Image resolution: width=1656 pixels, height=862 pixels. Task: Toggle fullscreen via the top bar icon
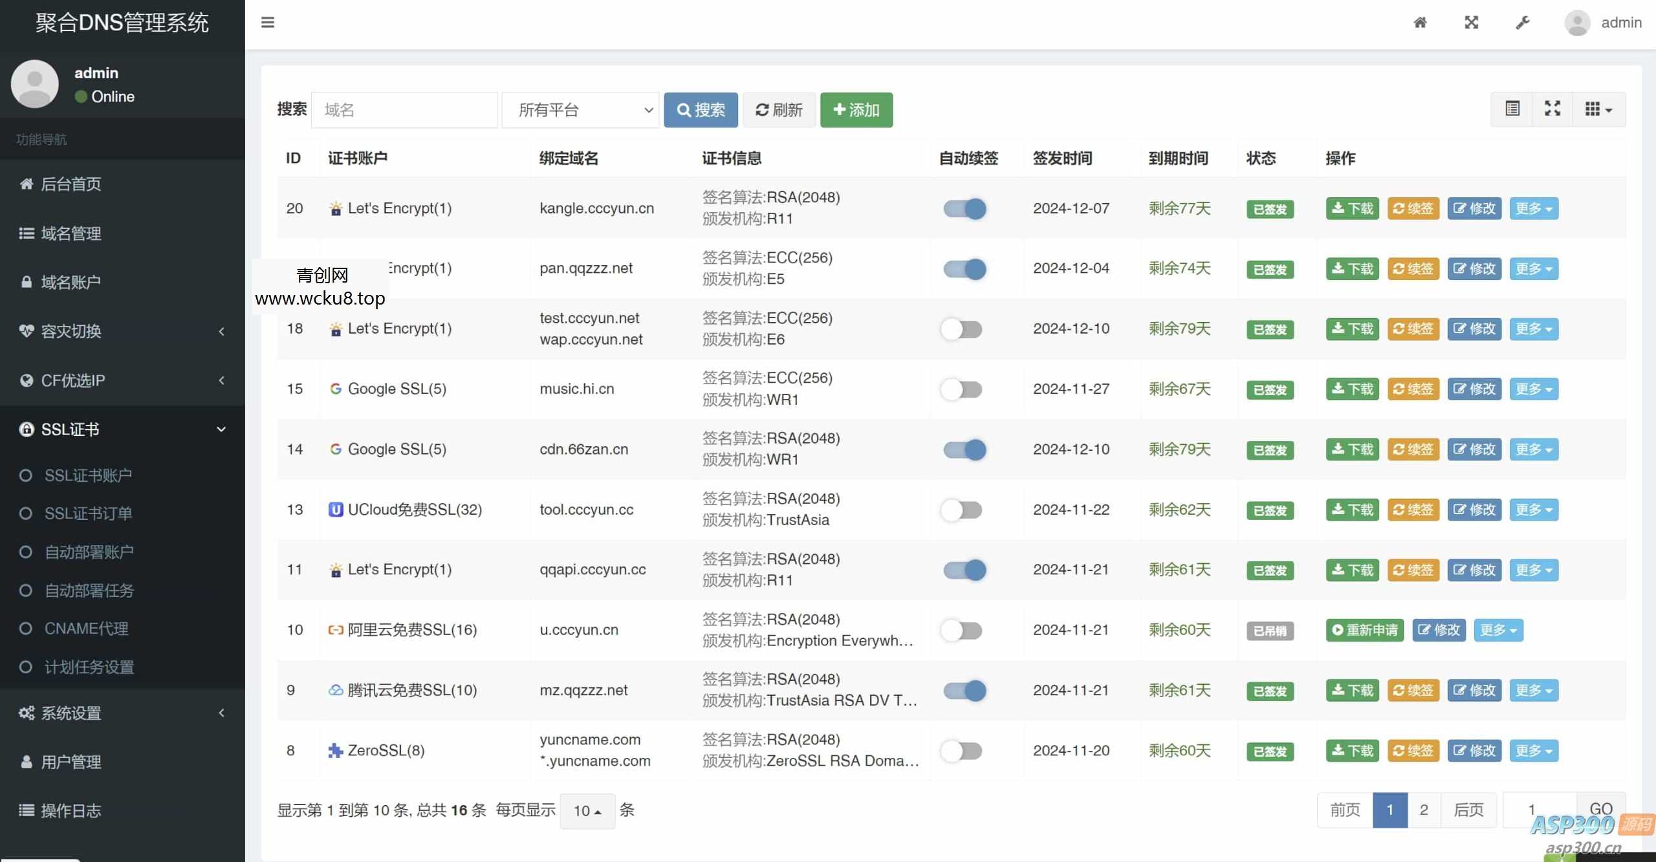coord(1472,22)
